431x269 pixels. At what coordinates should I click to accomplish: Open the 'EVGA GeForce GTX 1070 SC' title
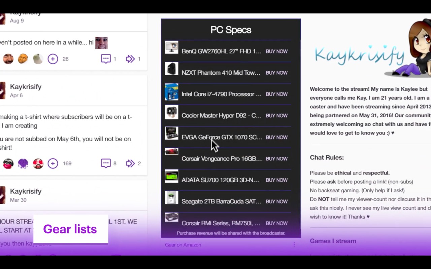tap(222, 137)
